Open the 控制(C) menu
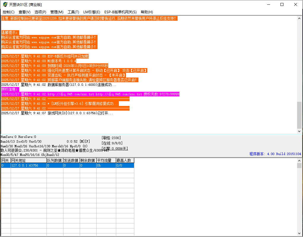The height and width of the screenshot is (237, 303). 8,12
